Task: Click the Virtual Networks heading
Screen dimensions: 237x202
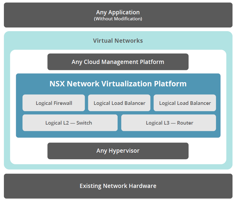Action: coord(118,41)
